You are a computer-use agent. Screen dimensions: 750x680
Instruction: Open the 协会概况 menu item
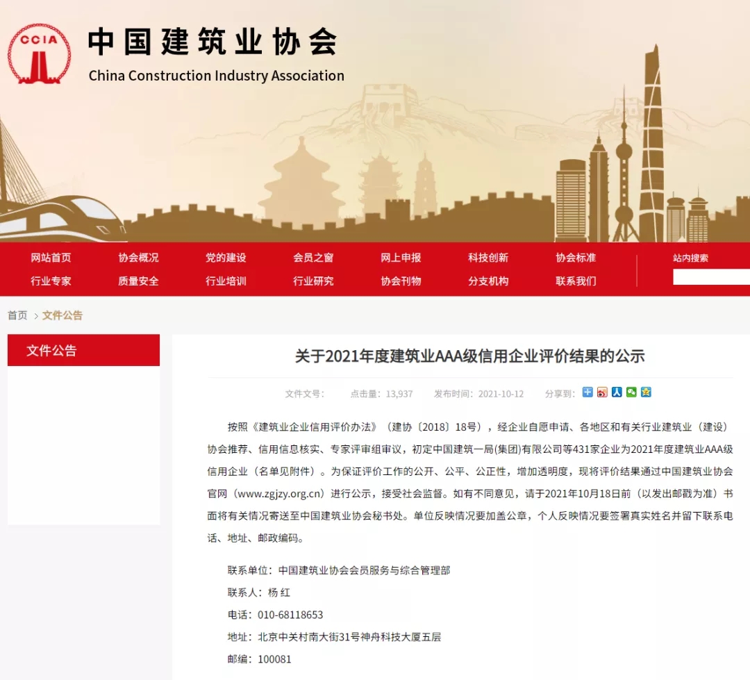138,258
